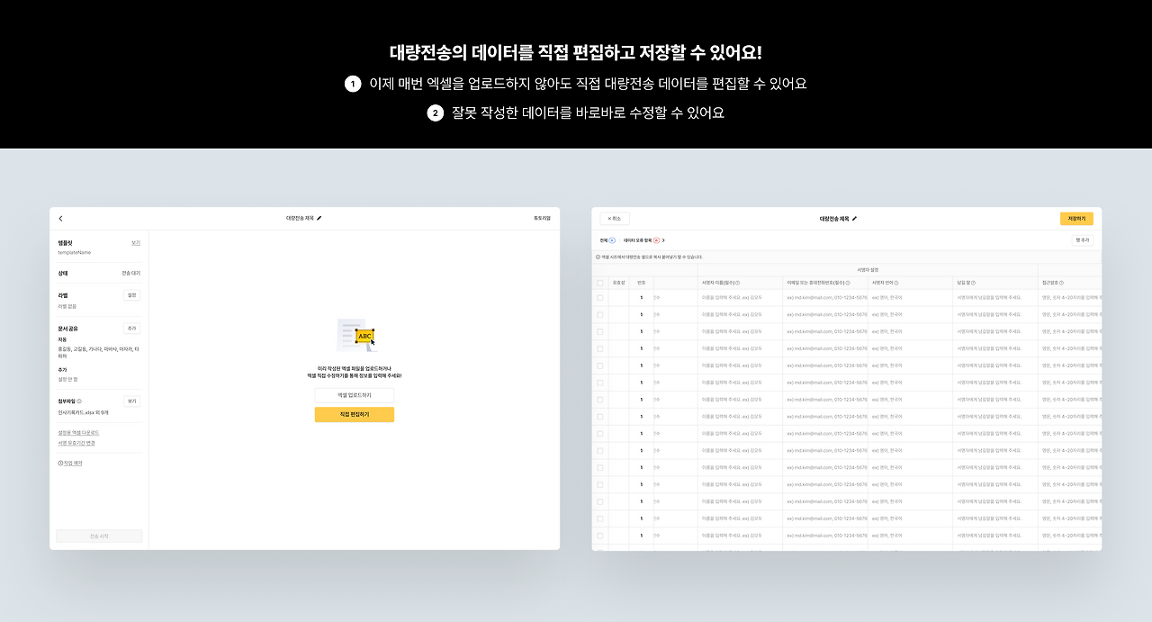
Task: Click the info icon in the excel paste notice banner
Action: (x=598, y=257)
